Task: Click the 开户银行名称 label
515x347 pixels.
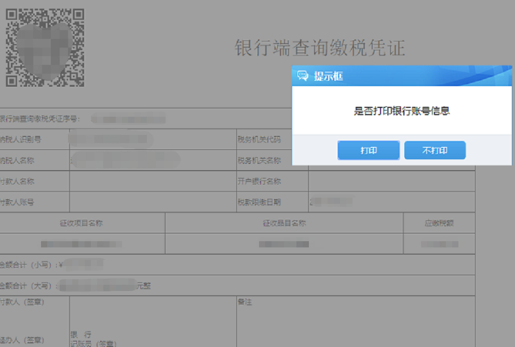Action: click(x=259, y=181)
